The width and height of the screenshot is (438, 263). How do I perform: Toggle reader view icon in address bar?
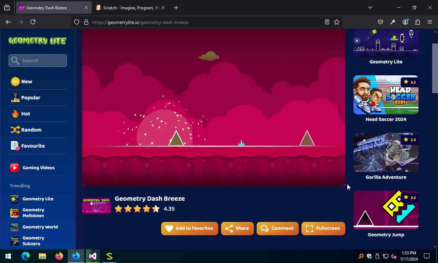[x=327, y=22]
